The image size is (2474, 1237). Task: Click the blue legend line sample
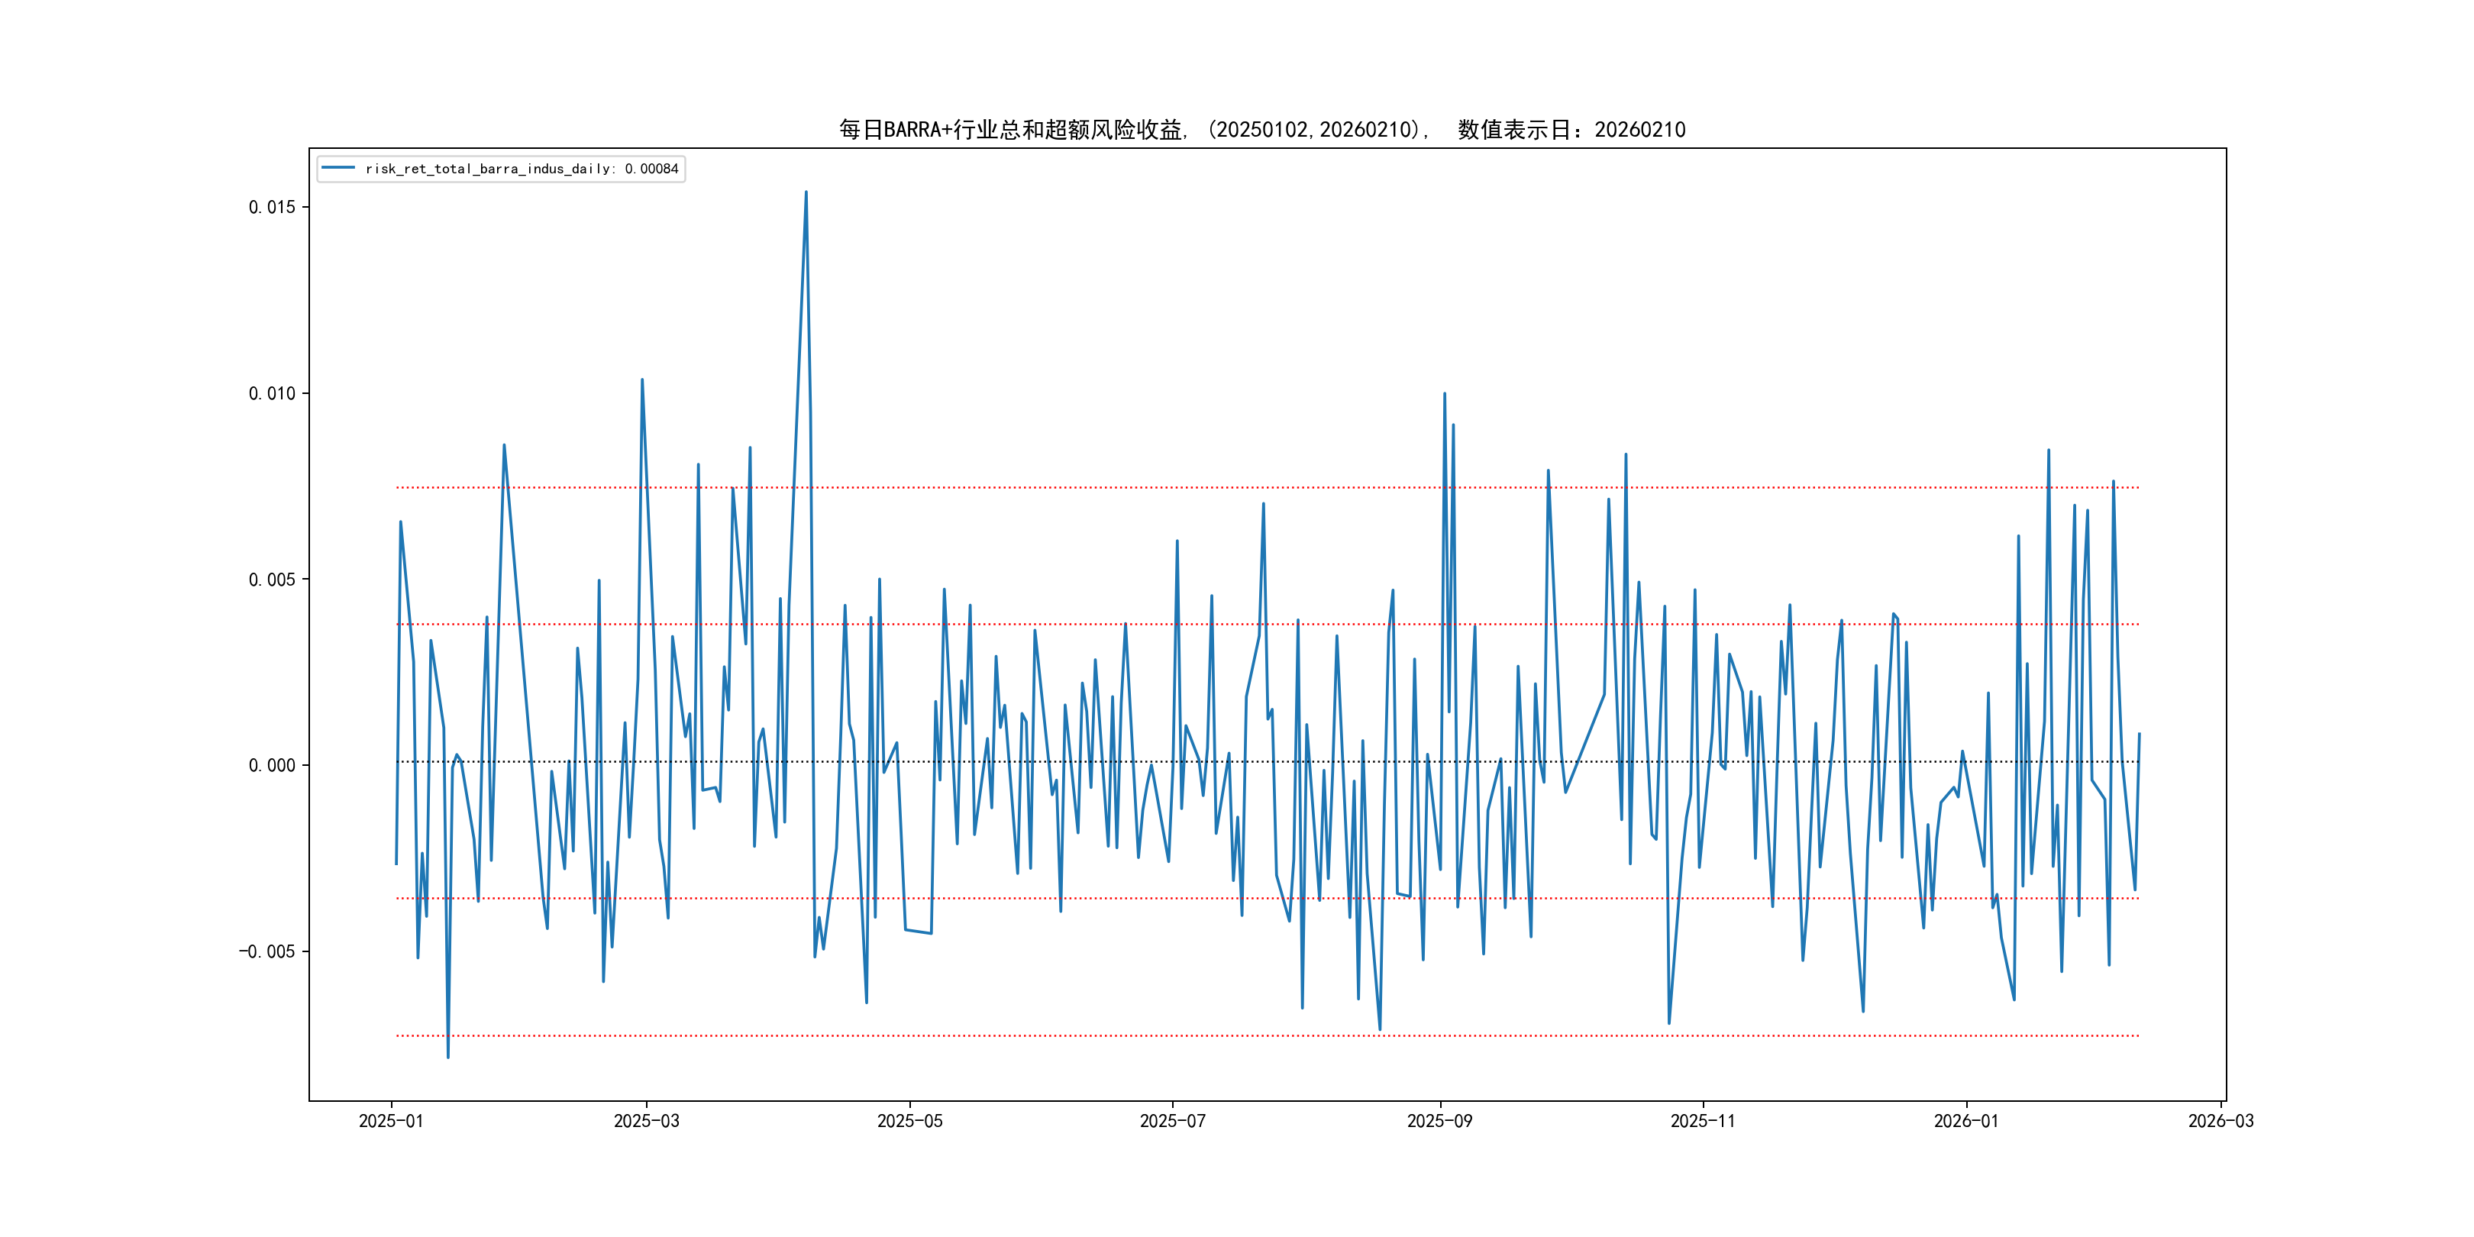point(338,168)
